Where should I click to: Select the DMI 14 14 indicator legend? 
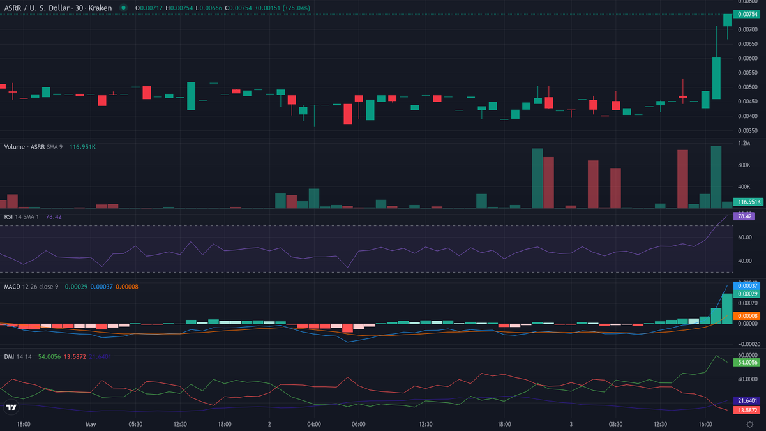pos(18,356)
